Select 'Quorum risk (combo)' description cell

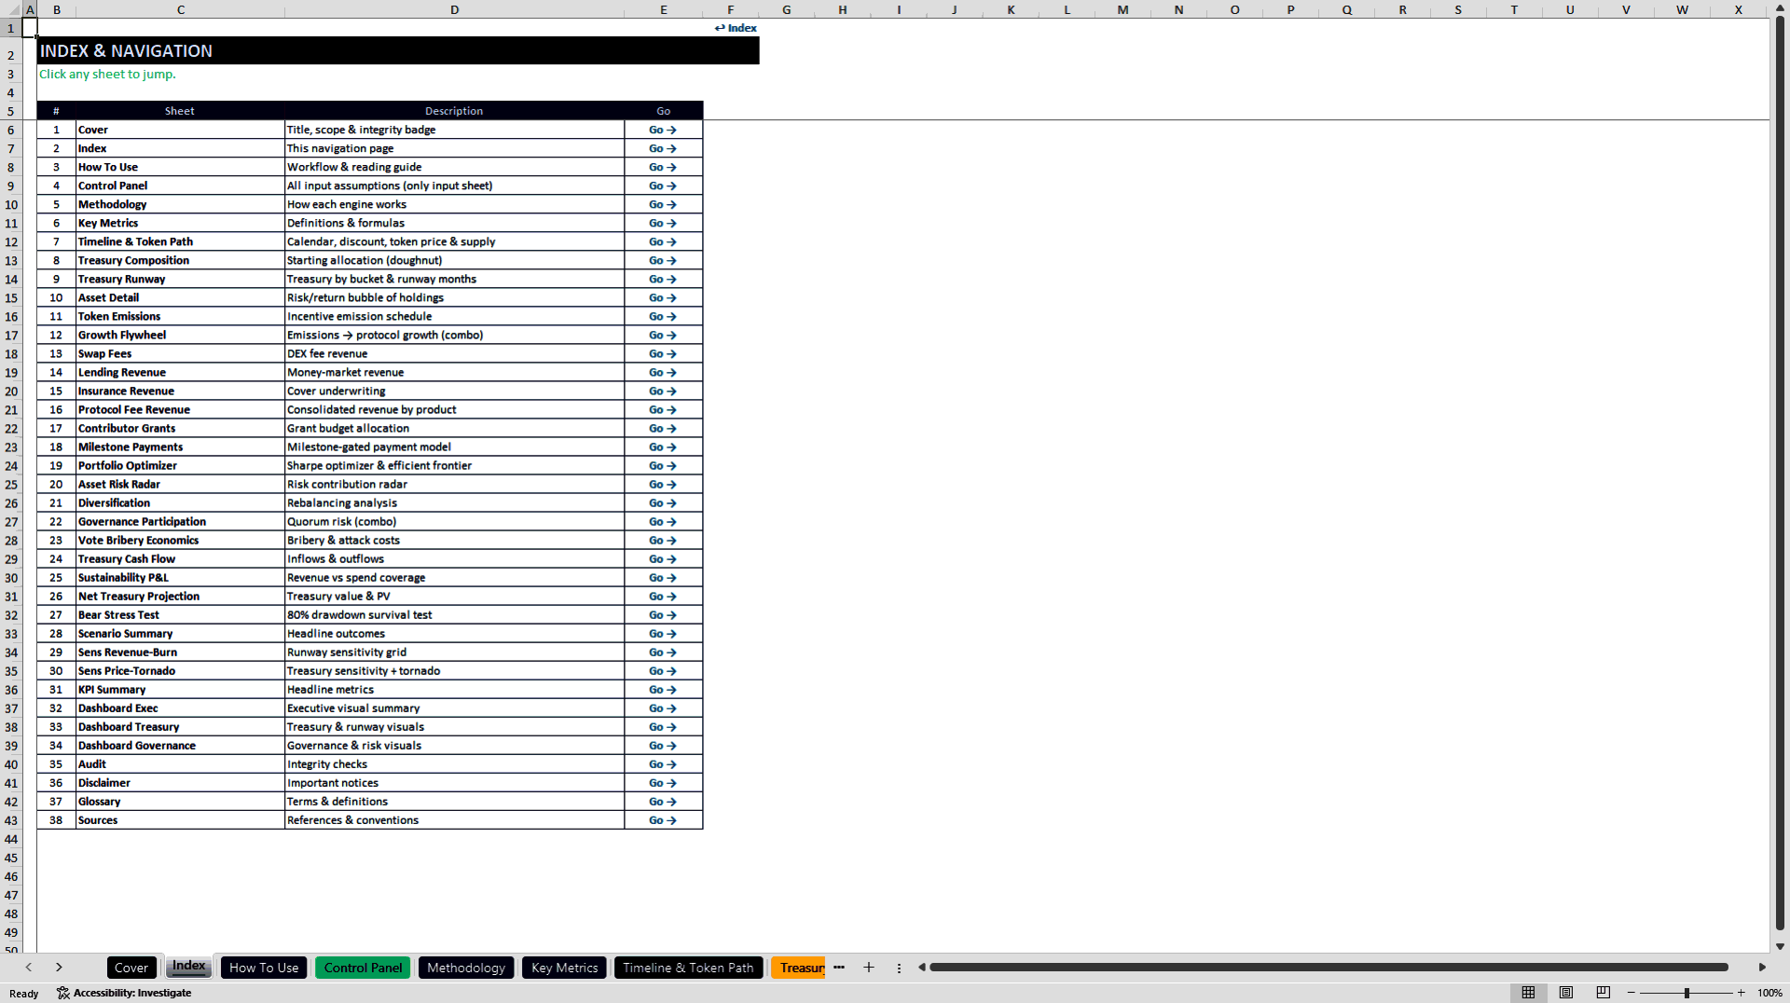[x=454, y=521]
